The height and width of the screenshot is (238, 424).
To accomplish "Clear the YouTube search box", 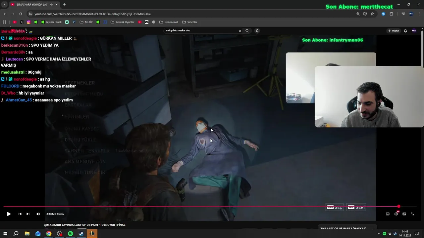I will pos(240,31).
